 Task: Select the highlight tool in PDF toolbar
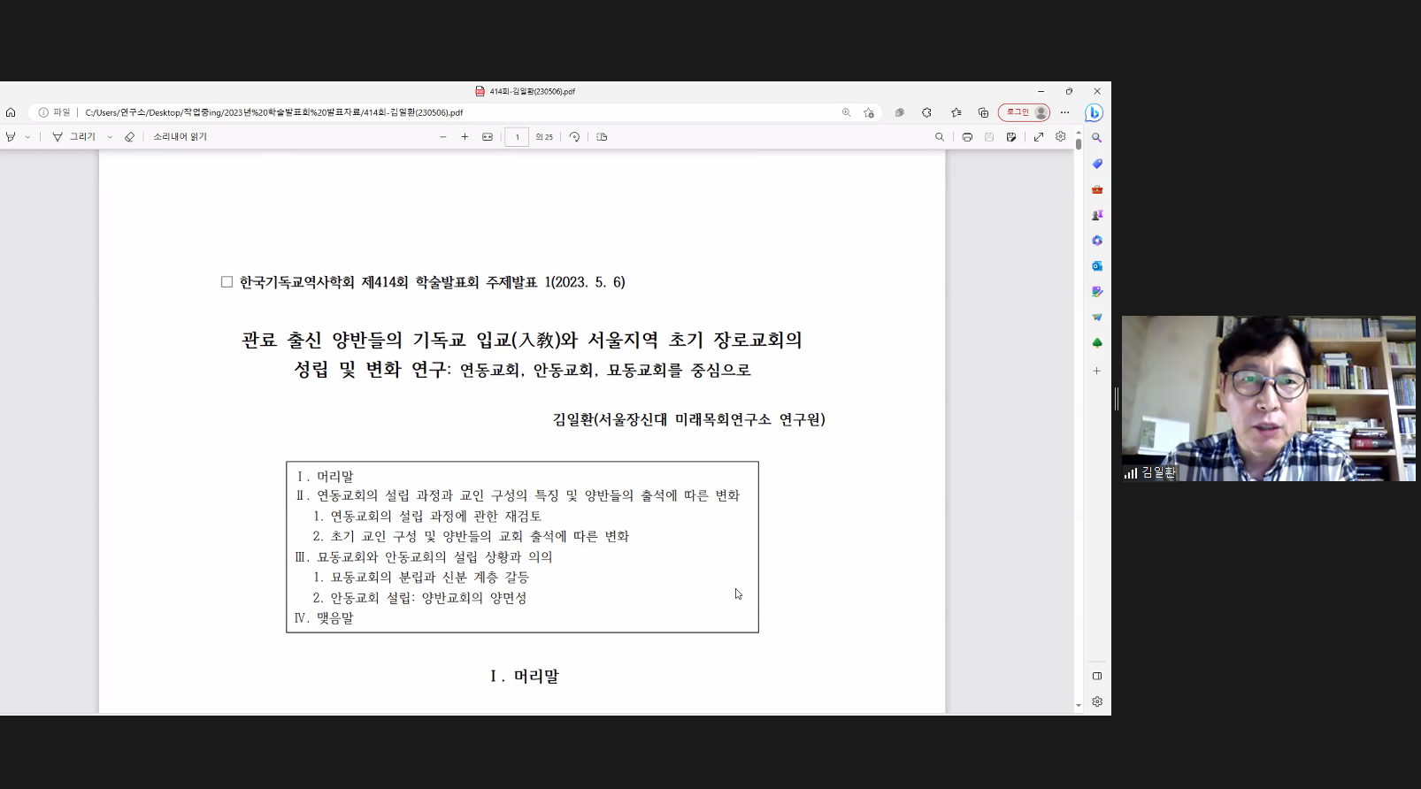click(11, 137)
